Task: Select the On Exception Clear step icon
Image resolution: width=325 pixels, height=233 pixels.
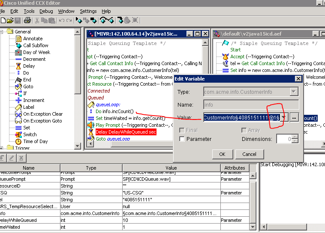Action: coord(18,114)
